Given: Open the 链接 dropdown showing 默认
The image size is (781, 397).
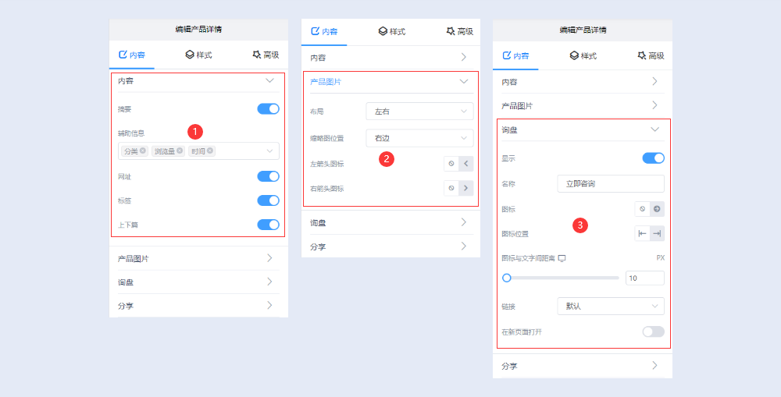Looking at the screenshot, I should point(610,307).
